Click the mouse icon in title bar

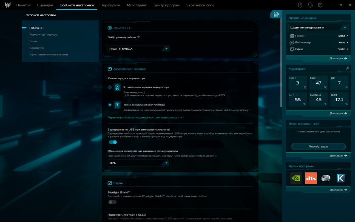300,5
